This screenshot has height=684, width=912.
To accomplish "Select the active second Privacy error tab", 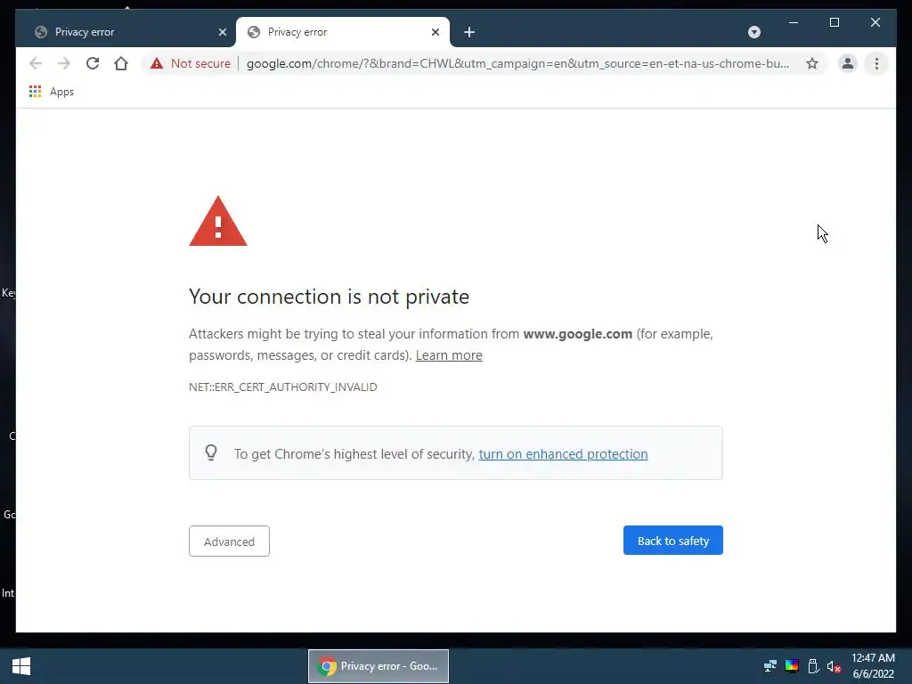I will tap(342, 32).
